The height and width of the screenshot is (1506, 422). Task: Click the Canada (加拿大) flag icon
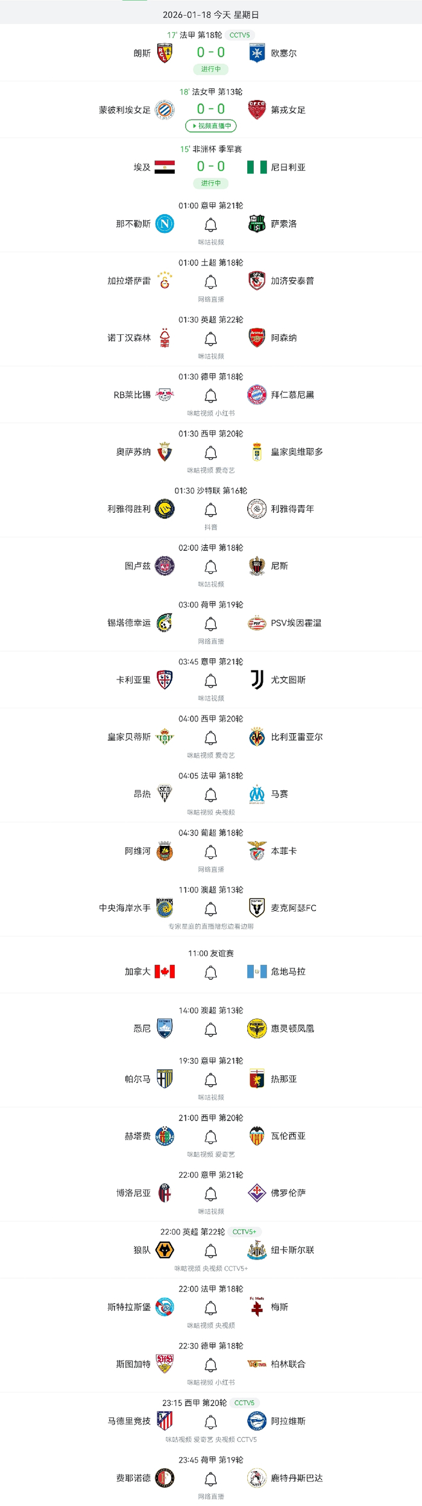click(x=165, y=971)
